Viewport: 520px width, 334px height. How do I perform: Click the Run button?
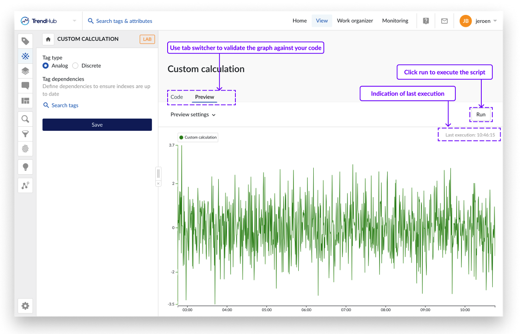480,114
